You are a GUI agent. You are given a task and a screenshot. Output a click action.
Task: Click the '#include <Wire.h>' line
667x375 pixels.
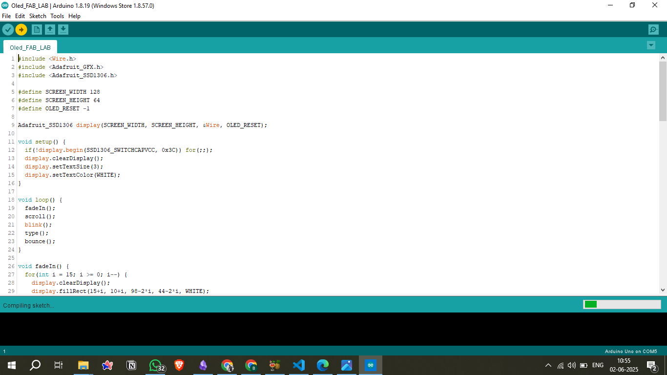[x=47, y=59]
